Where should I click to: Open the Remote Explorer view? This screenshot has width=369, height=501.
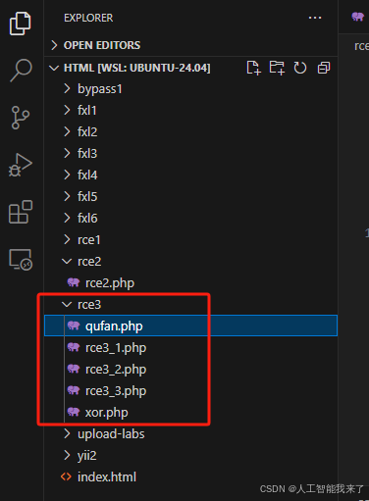[x=21, y=260]
